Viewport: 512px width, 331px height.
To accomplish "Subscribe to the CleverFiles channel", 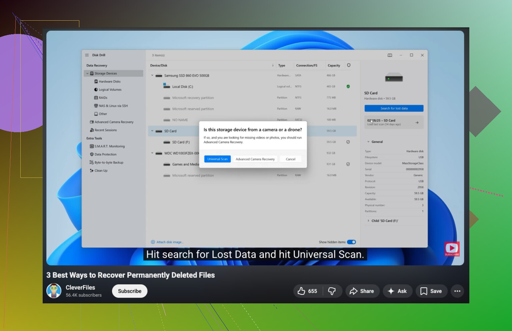I will click(130, 291).
